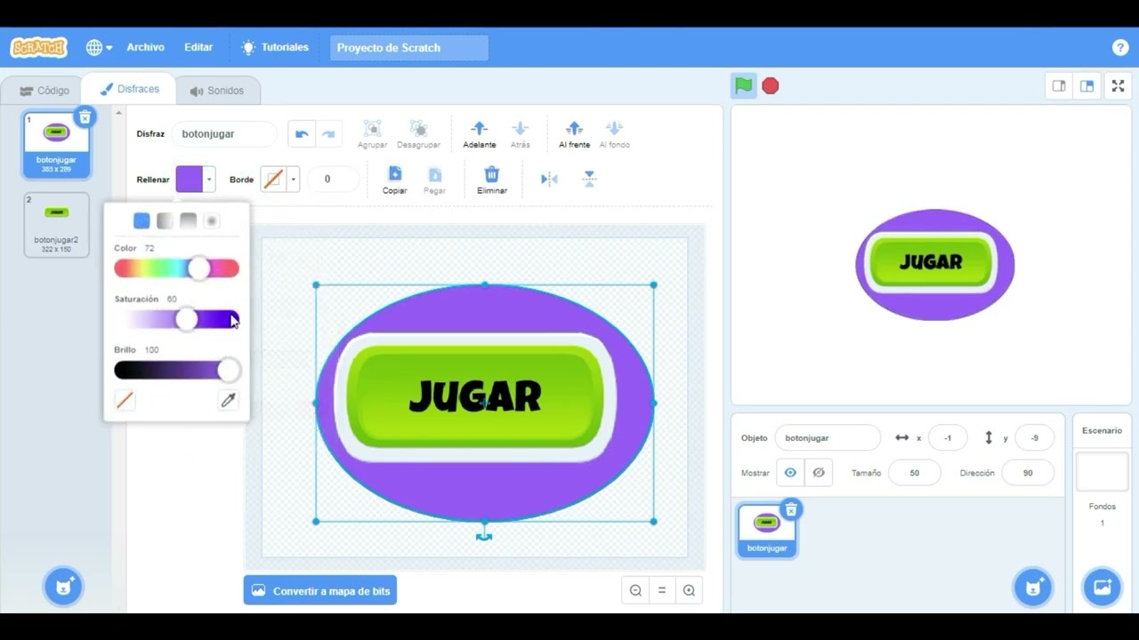This screenshot has width=1139, height=640.
Task: Click the Pegar paste icon
Action: coord(434,180)
